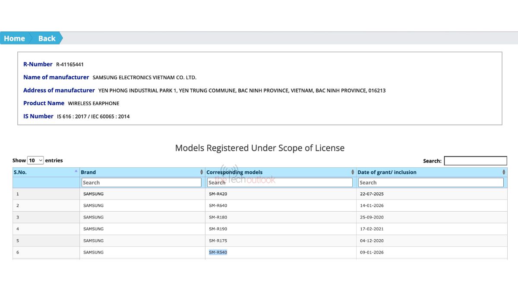The width and height of the screenshot is (518, 291).
Task: Focus the main table Search box
Action: [475, 161]
